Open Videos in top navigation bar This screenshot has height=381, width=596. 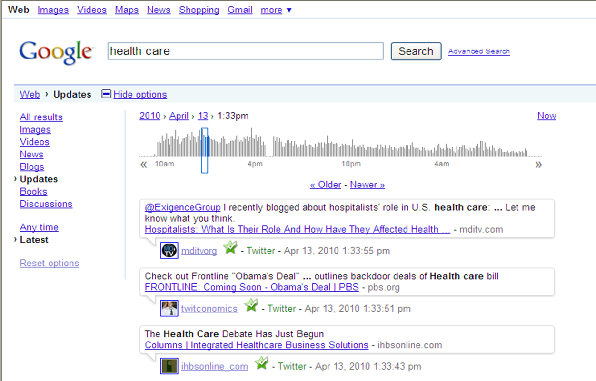pyautogui.click(x=92, y=10)
